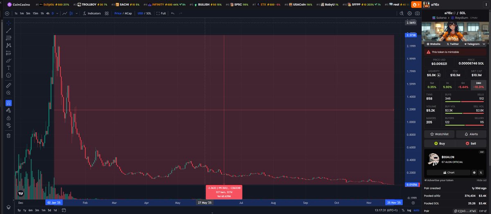Viewport: 491px width, 214px height.
Task: Switch chart to MCap mode
Action: [x=128, y=13]
